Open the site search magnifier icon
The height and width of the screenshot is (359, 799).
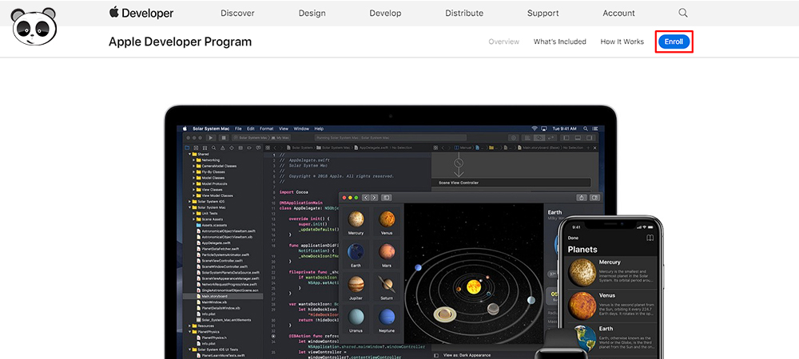click(683, 14)
